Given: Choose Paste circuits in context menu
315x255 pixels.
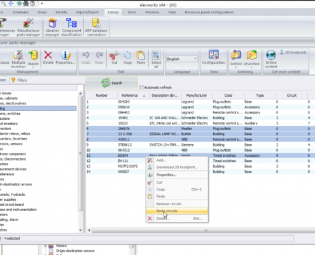Looking at the screenshot, I should pos(177,211).
